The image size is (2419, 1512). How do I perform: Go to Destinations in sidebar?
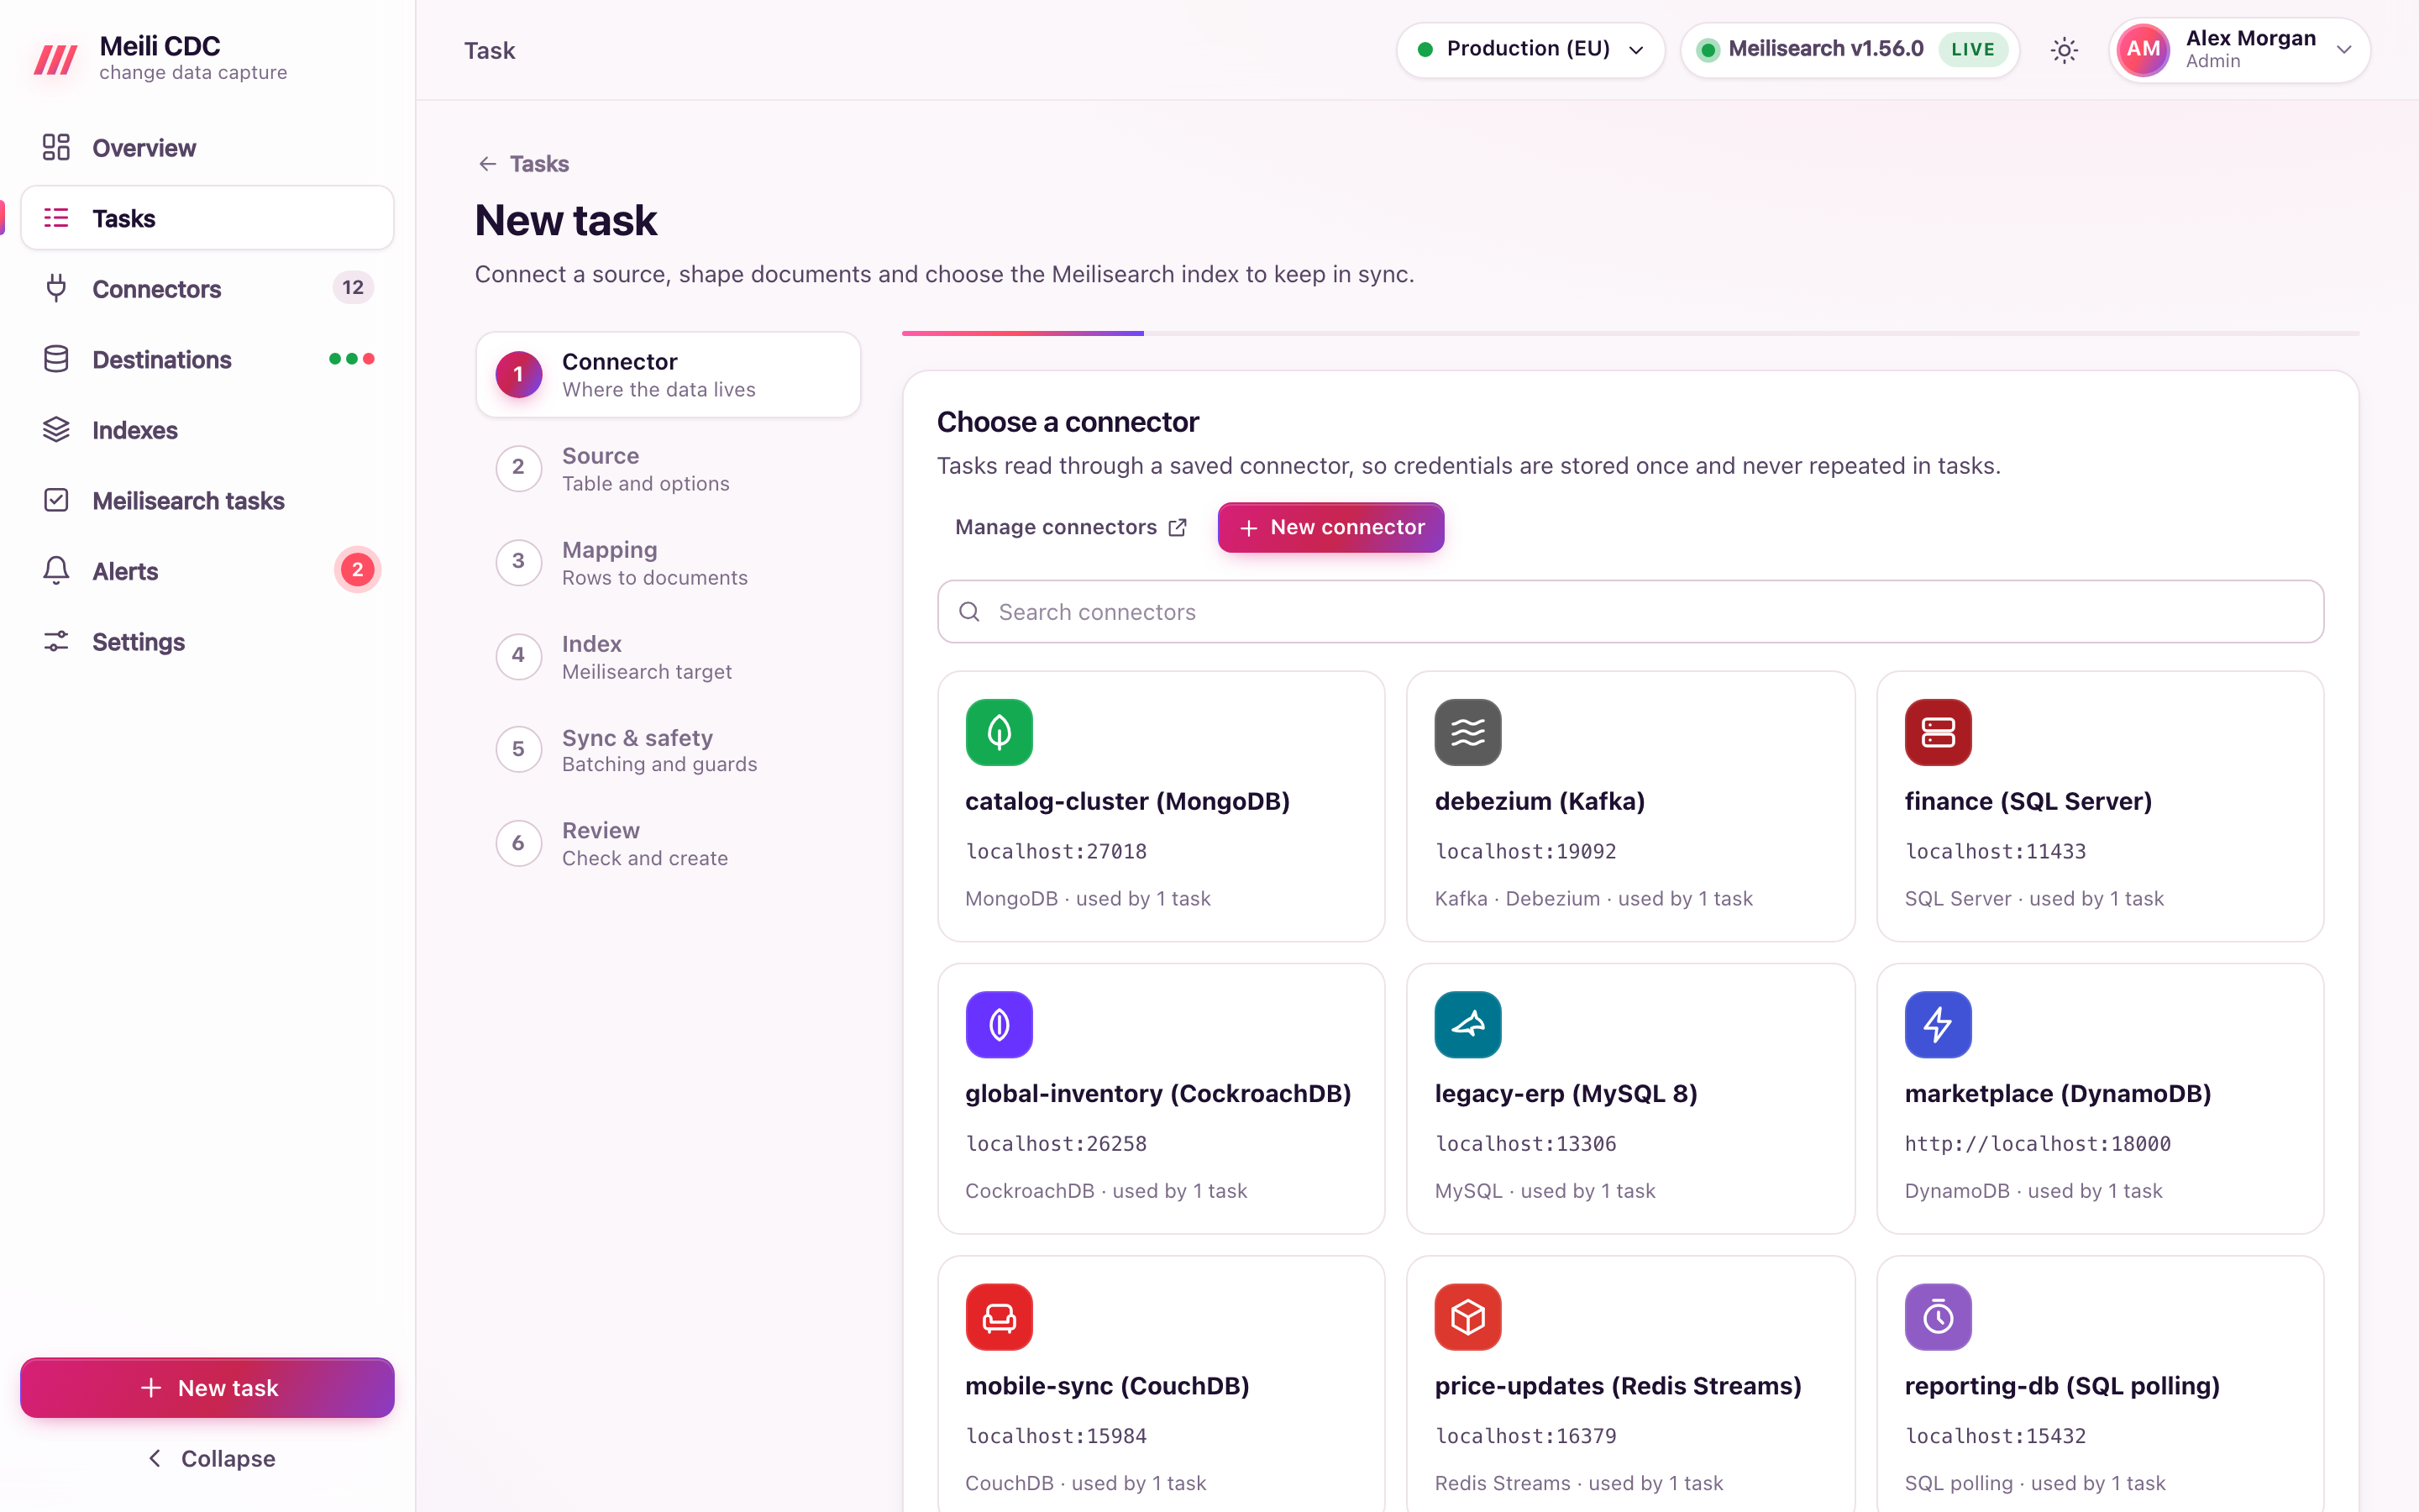tap(207, 359)
